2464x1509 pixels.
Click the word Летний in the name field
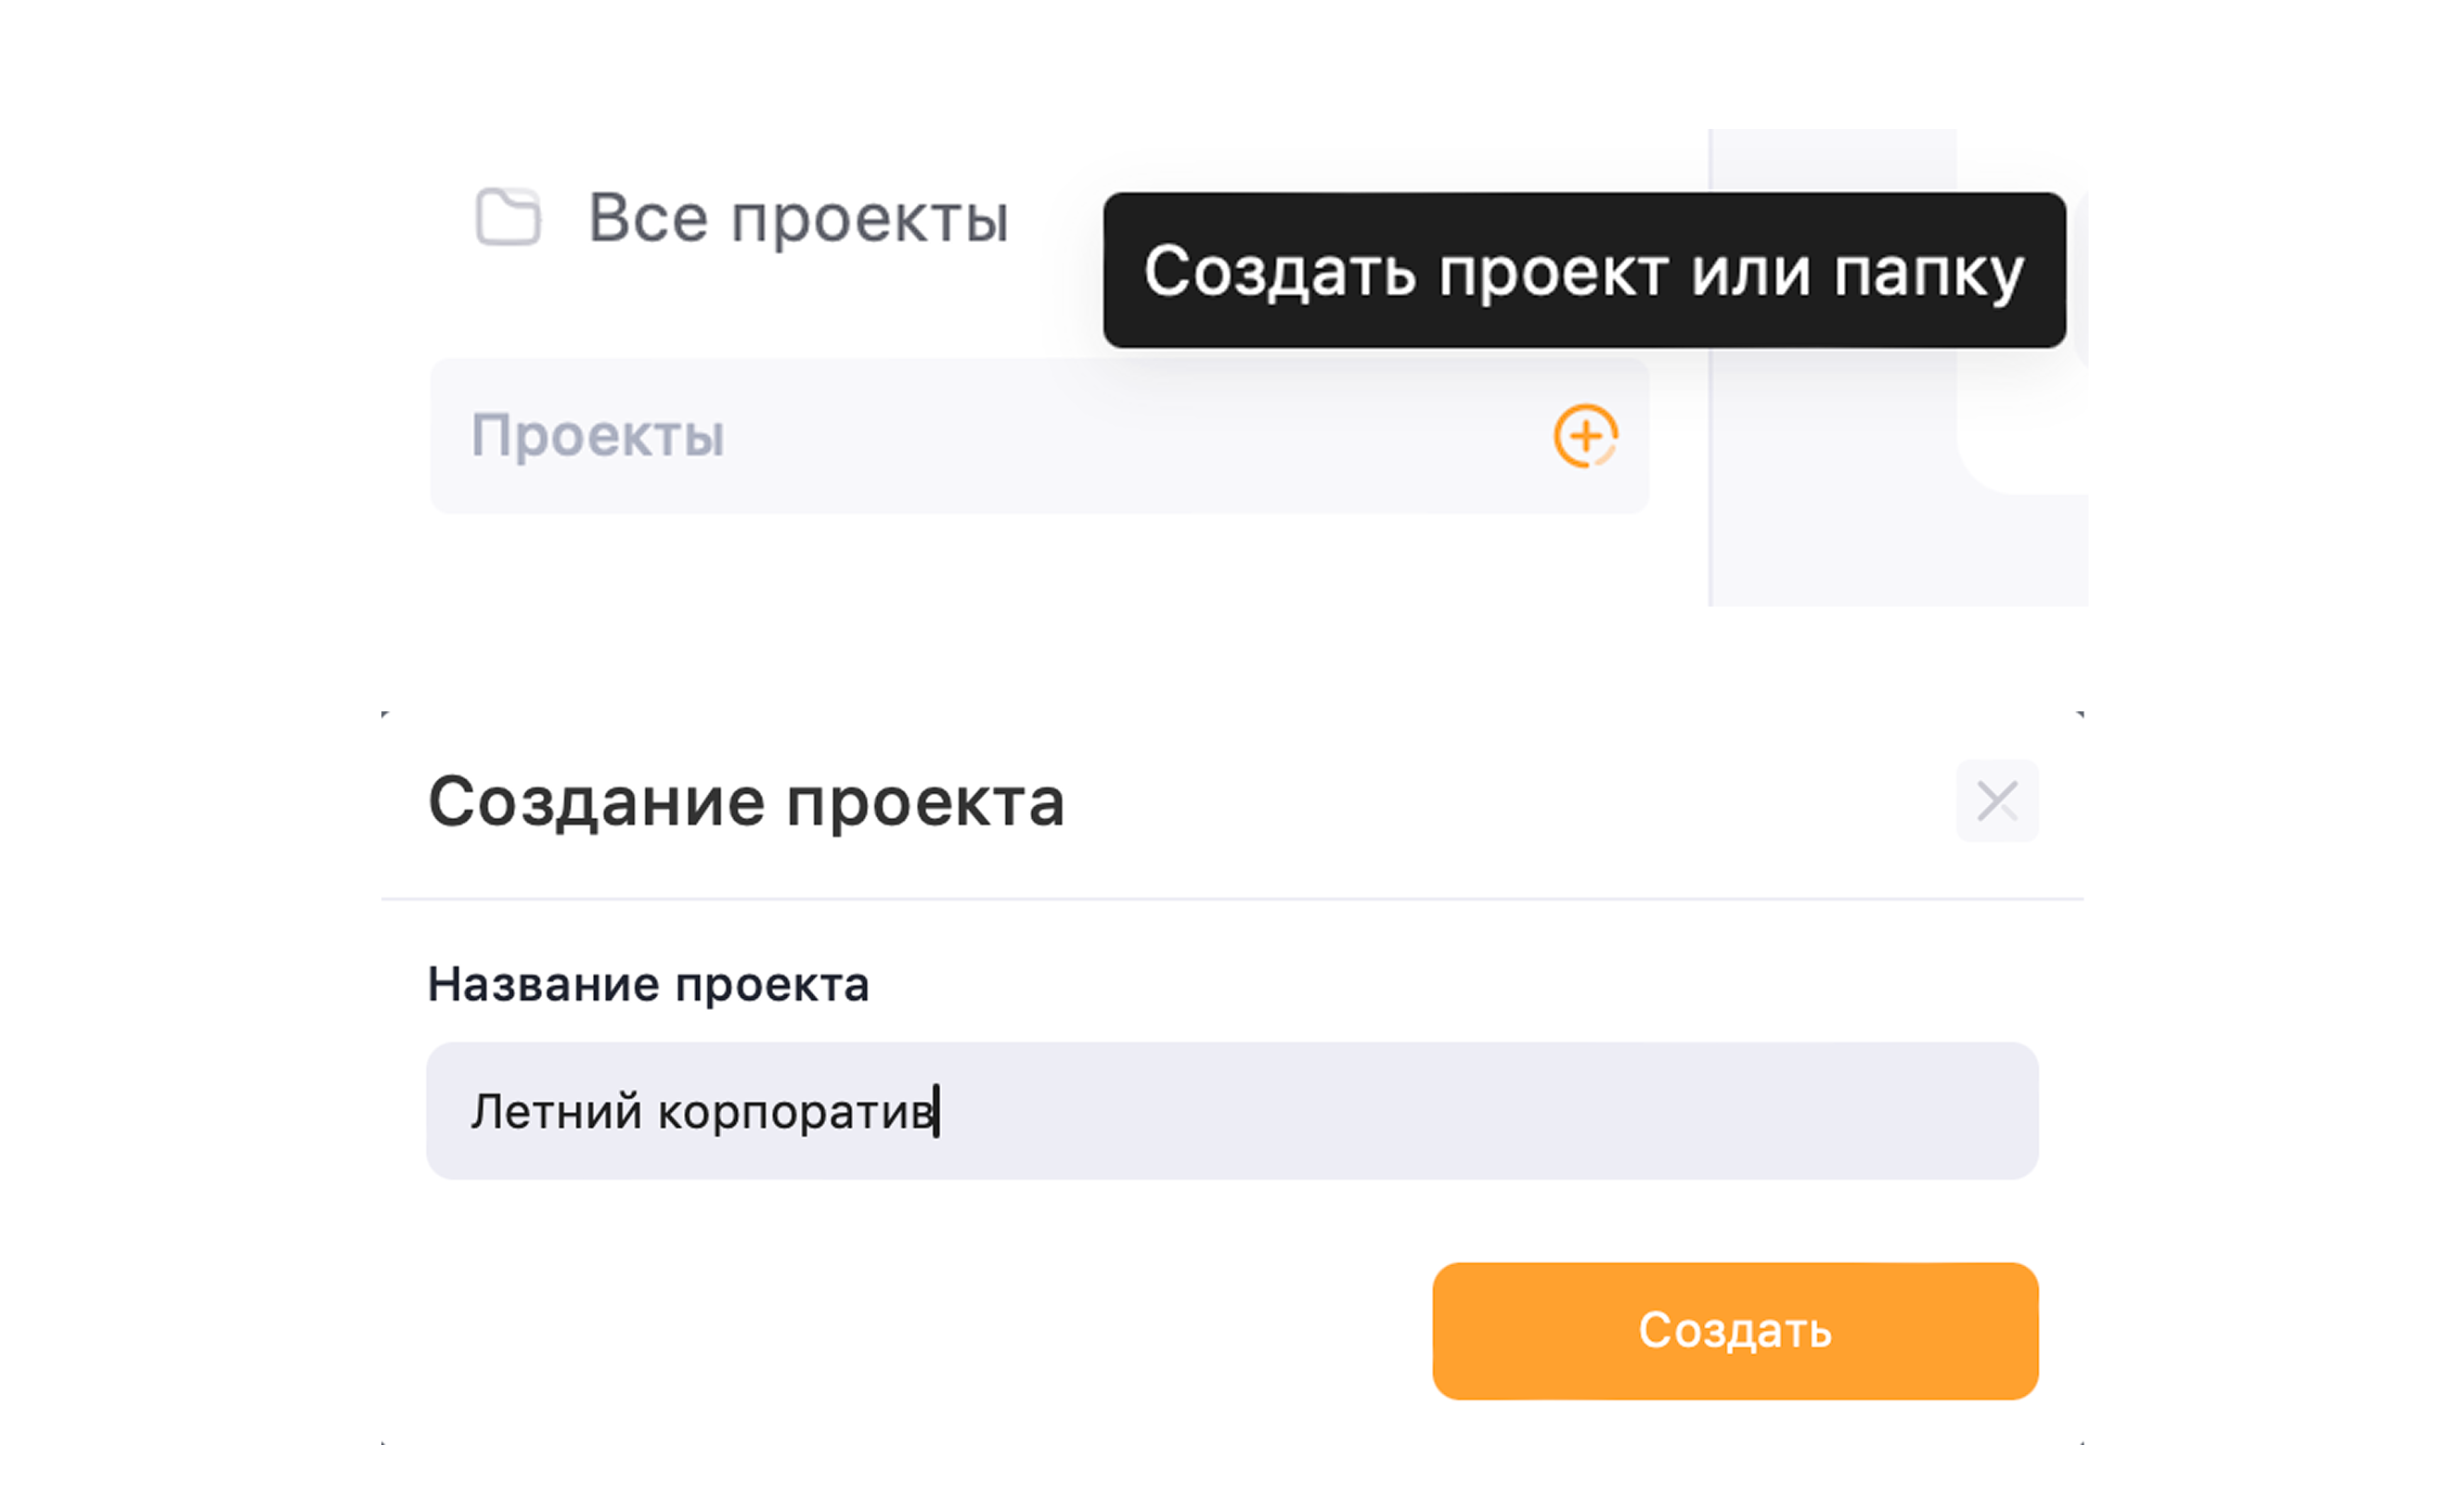[556, 1111]
